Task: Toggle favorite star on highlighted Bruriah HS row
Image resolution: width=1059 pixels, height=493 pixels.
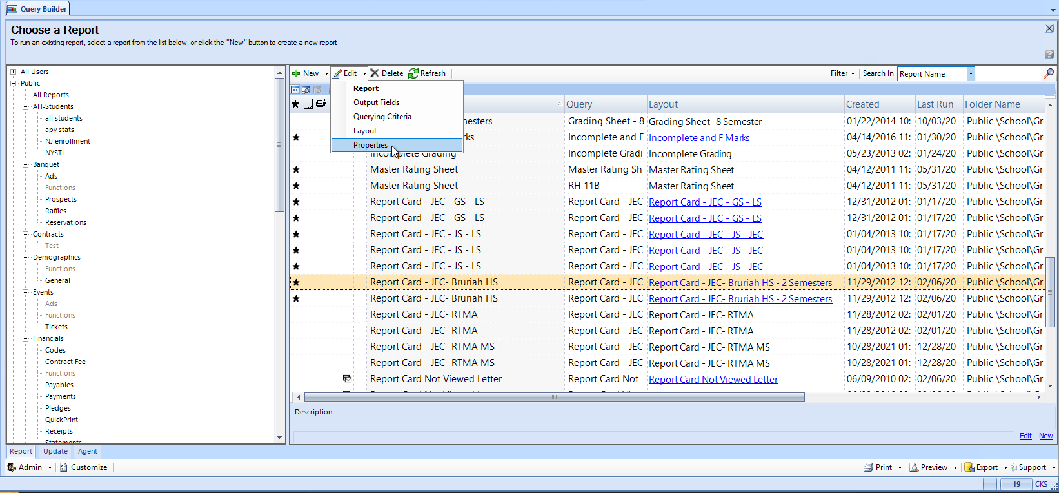Action: coord(296,282)
